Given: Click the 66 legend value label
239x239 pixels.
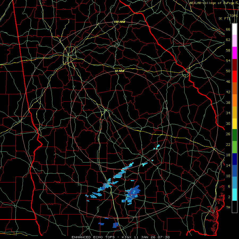Looking at the screenshot, I should (x=228, y=29).
